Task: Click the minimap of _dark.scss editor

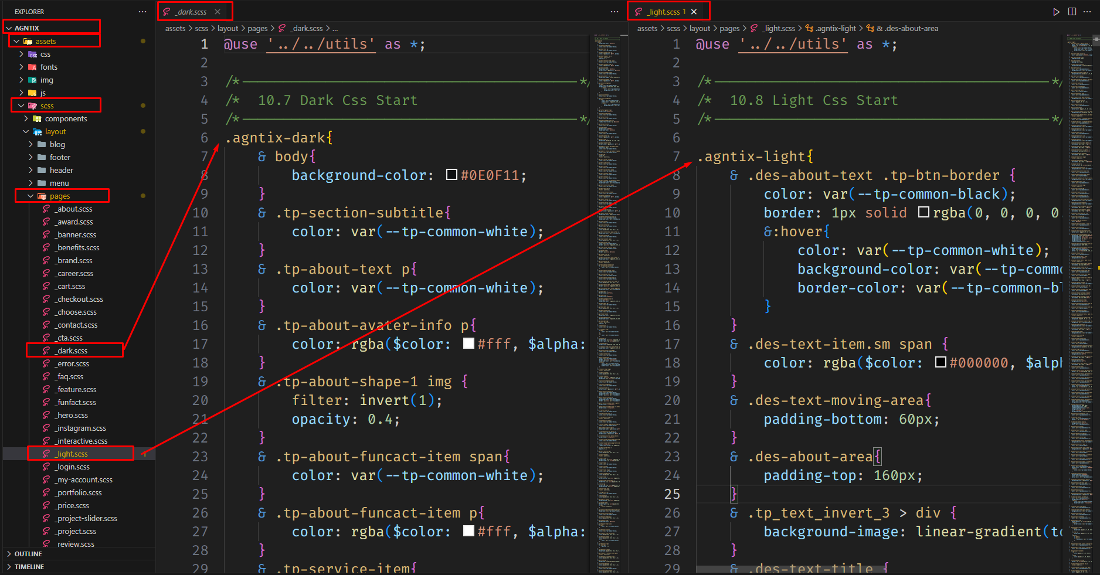Action: point(607,234)
